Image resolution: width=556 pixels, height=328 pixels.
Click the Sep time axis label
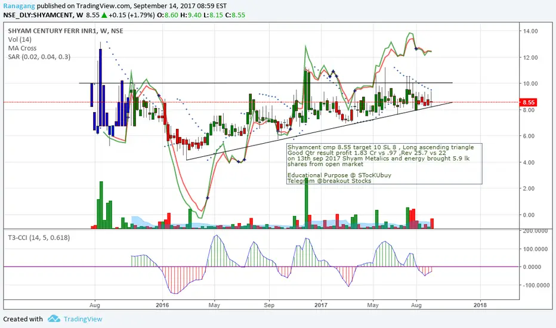click(269, 305)
